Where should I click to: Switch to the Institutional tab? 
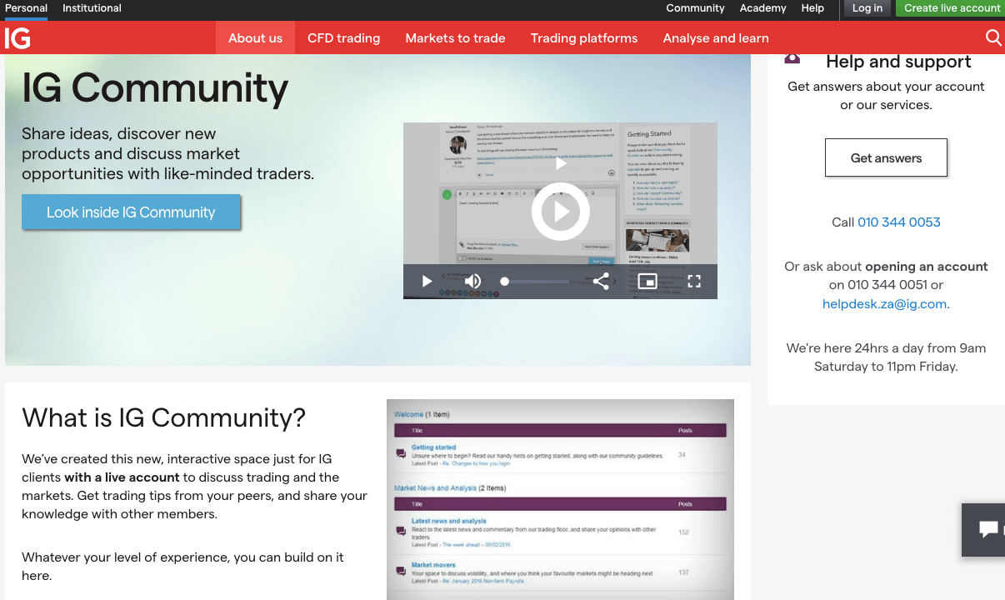click(92, 8)
